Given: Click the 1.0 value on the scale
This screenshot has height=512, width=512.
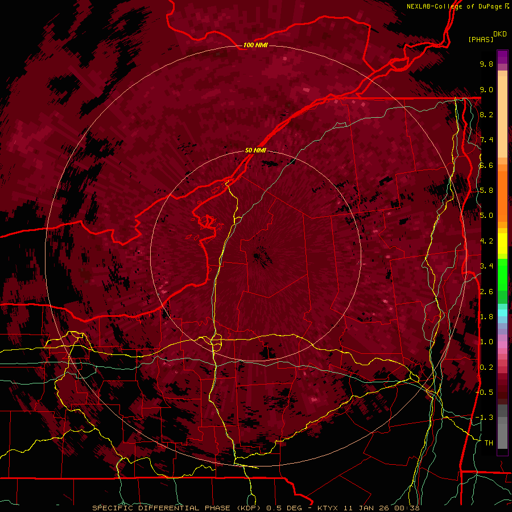Looking at the screenshot, I should pos(486,341).
